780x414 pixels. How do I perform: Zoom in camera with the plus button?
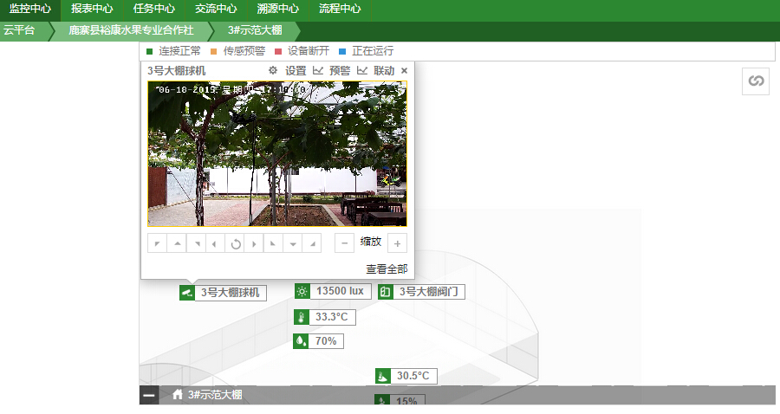(x=397, y=243)
